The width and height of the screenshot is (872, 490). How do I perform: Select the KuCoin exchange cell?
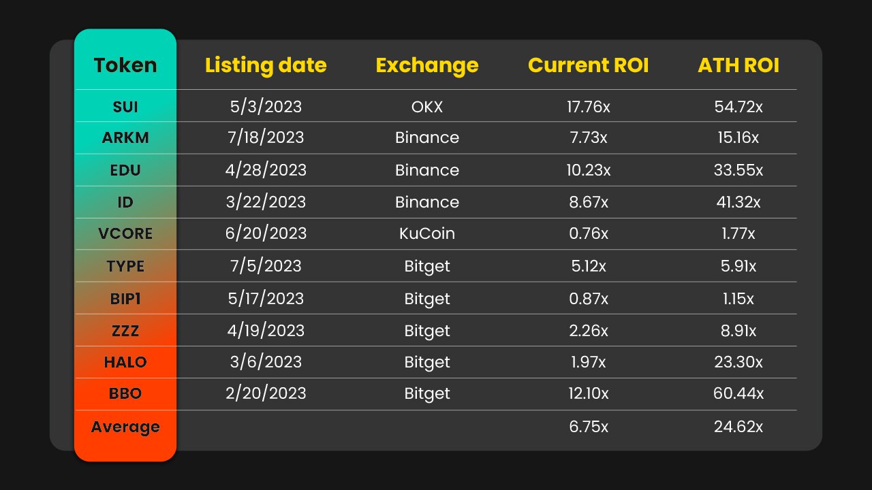click(427, 234)
